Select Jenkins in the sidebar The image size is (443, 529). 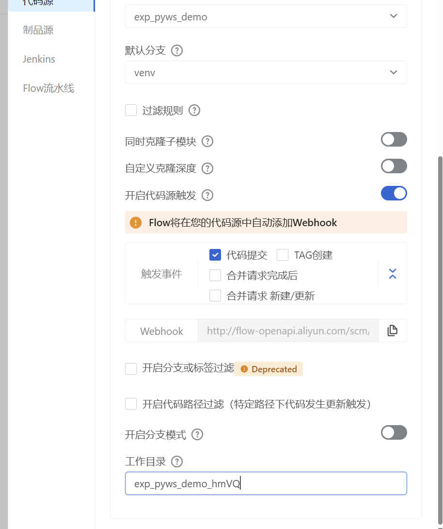click(x=39, y=59)
